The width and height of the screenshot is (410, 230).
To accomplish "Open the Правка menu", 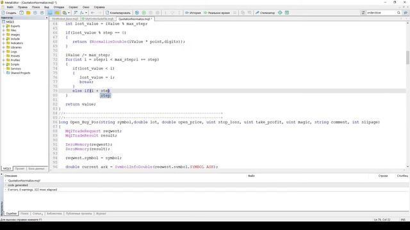I will [x=22, y=7].
